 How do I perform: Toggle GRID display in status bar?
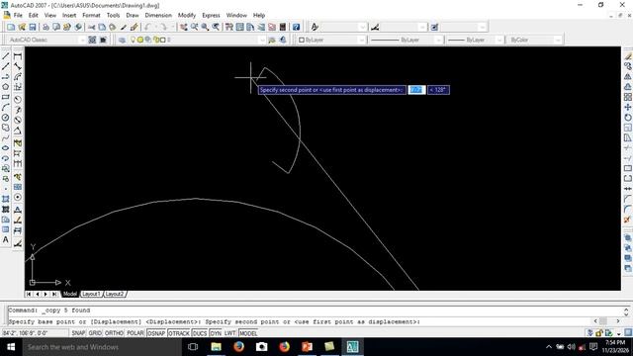click(95, 333)
